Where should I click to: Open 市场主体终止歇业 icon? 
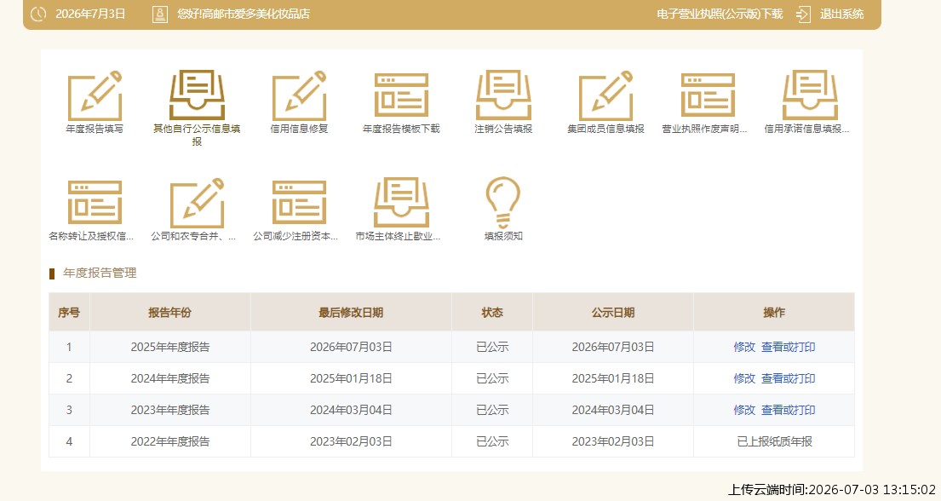401,203
